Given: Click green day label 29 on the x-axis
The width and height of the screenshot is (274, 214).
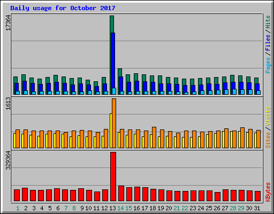Looking at the screenshot, I should [241, 208].
